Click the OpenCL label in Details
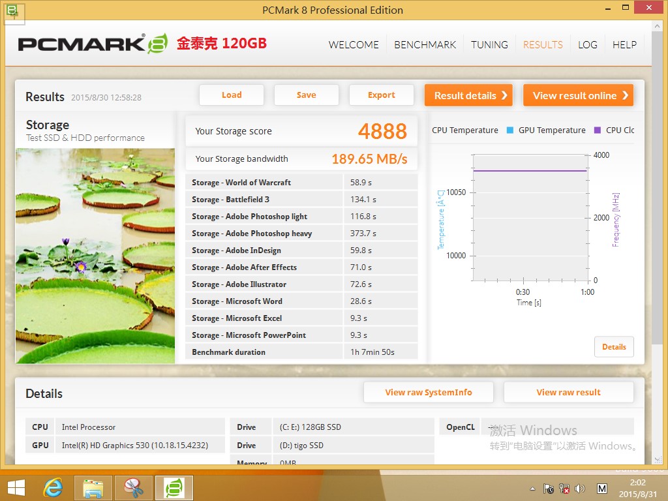The height and width of the screenshot is (501, 668). 461,427
